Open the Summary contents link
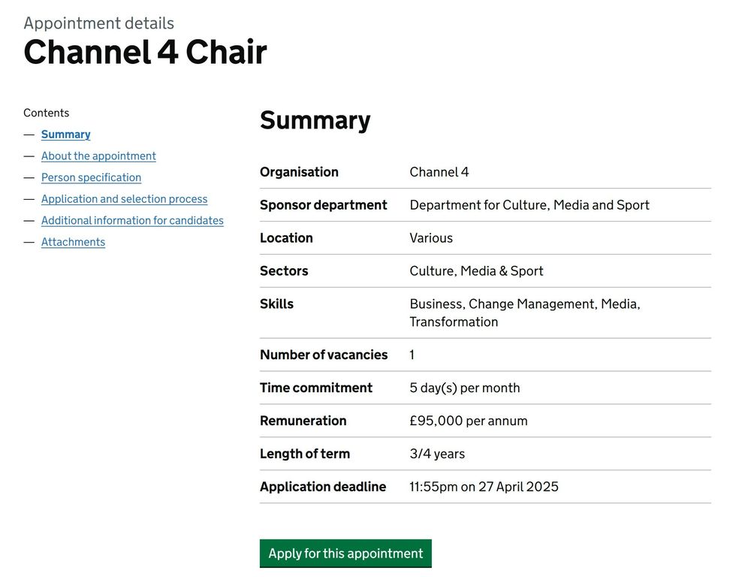Viewport: 736px width, 577px height. [x=66, y=134]
